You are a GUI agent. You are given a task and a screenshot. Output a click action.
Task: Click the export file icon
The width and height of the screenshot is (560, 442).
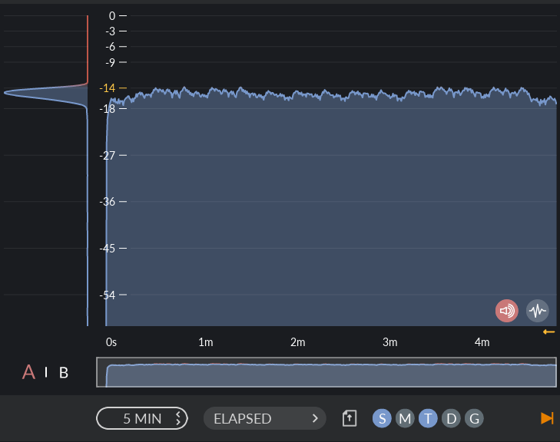click(350, 418)
